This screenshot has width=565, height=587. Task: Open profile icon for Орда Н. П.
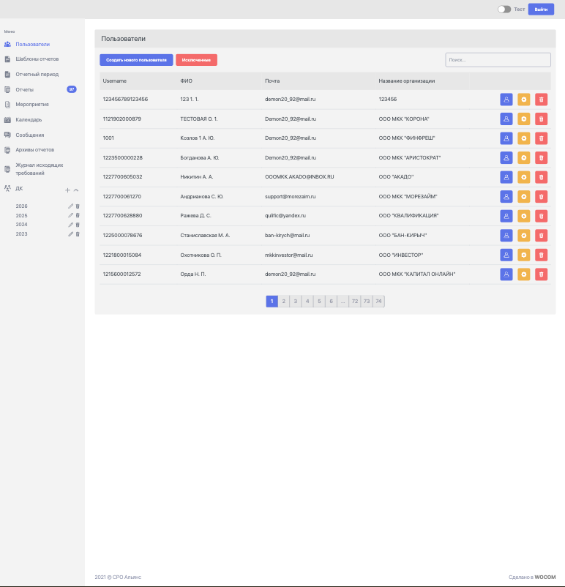pos(506,274)
